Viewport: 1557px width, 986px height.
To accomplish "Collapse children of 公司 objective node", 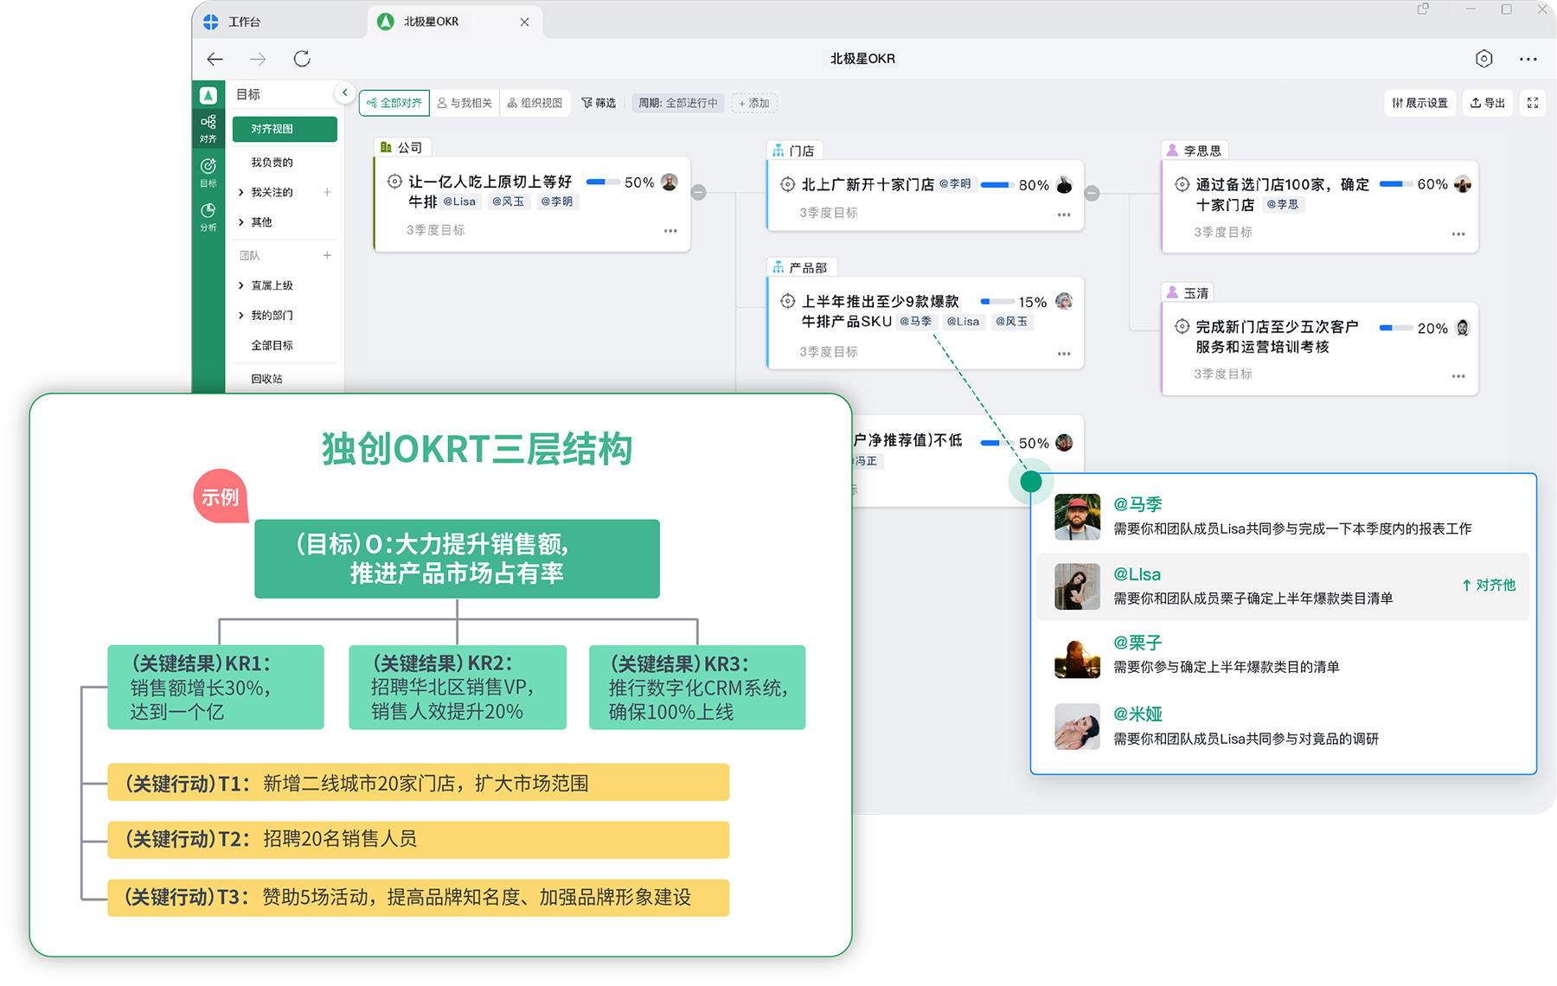I will [x=699, y=193].
